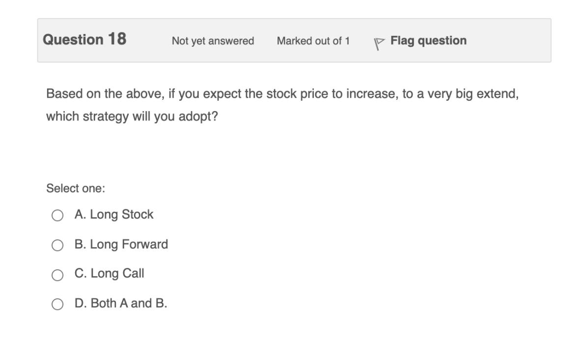Select the radio button for A. Long Stock
The width and height of the screenshot is (576, 341).
[58, 214]
